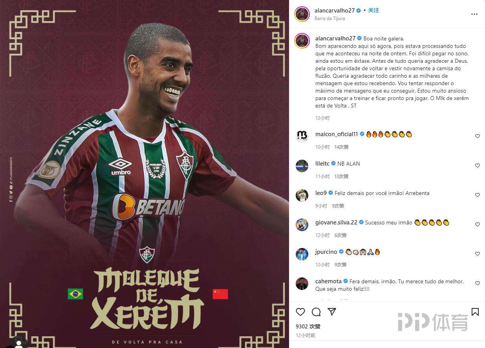The width and height of the screenshot is (485, 348).
Task: Like the post with the heart icon
Action: [x=300, y=312]
